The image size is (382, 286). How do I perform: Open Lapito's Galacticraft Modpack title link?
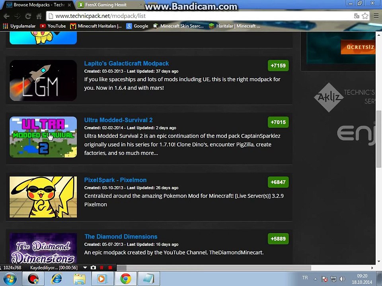(127, 64)
